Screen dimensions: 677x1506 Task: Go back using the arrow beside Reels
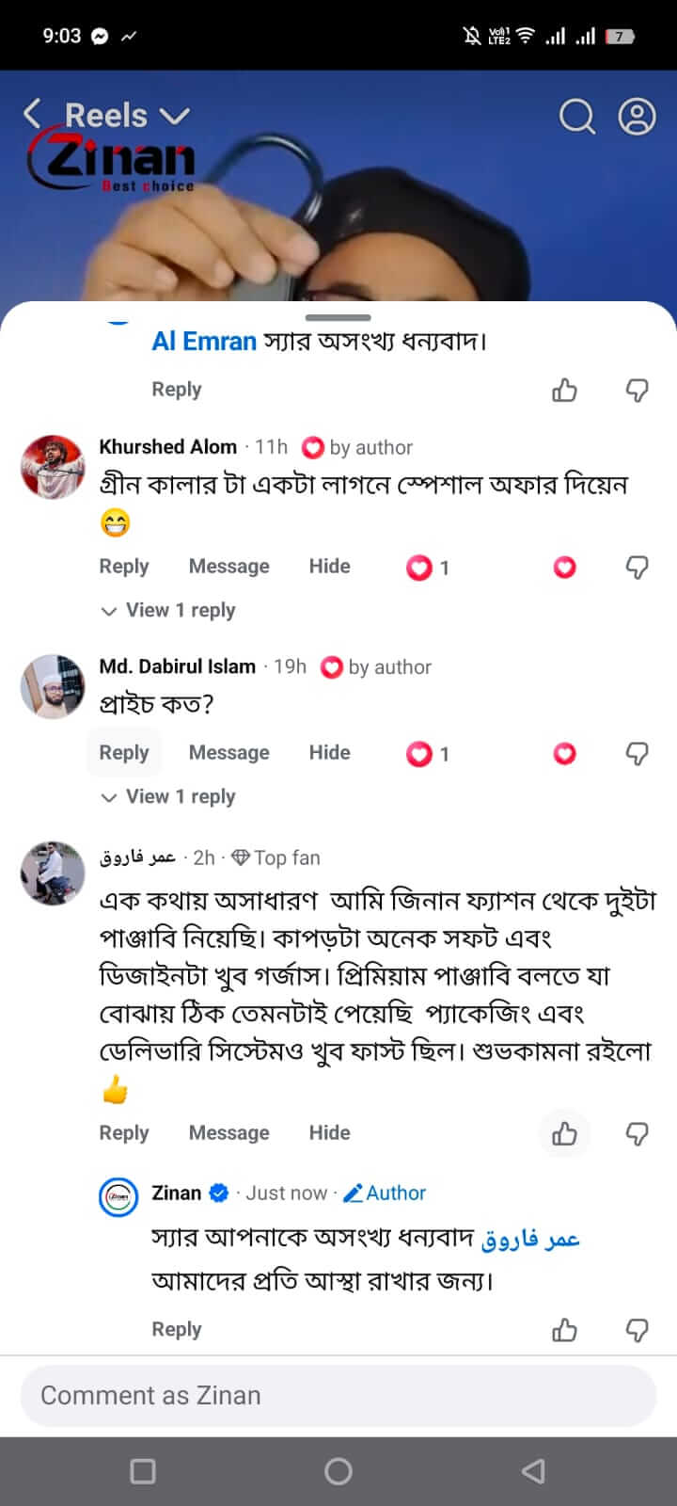[32, 115]
